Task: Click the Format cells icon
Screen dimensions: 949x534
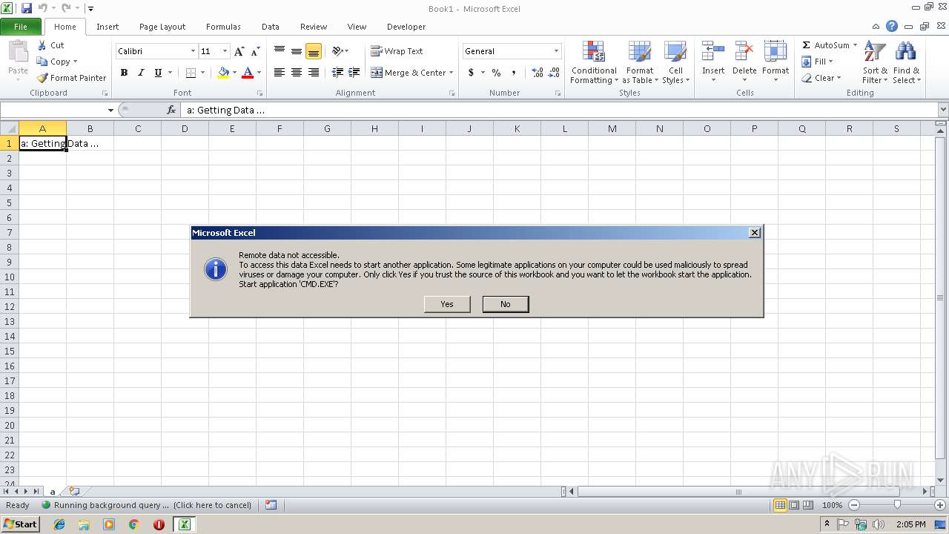Action: [776, 52]
